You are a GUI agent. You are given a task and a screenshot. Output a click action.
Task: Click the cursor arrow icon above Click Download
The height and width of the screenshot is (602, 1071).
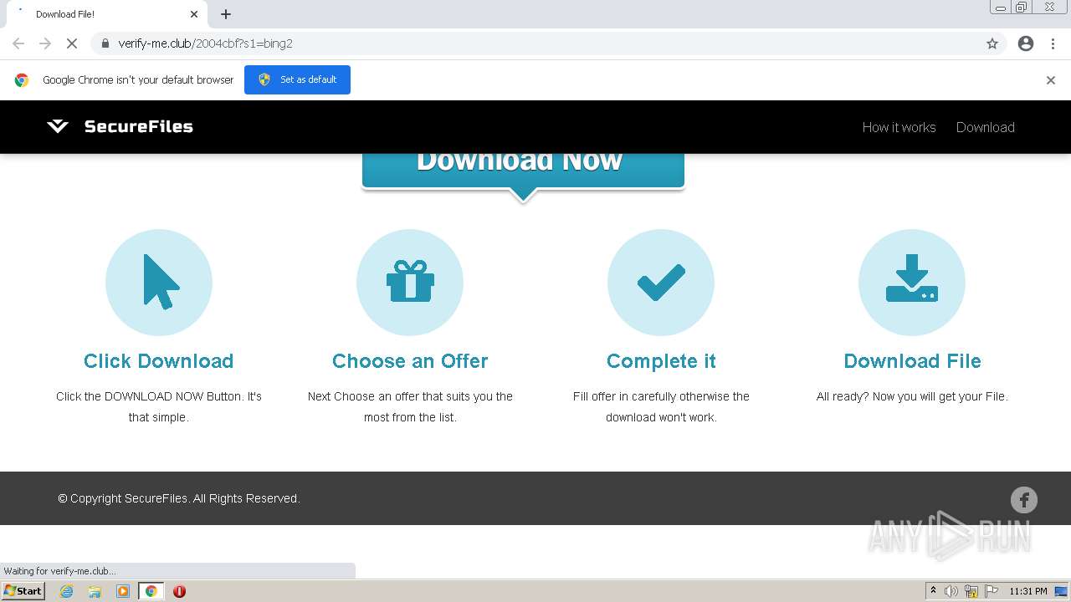click(x=160, y=283)
